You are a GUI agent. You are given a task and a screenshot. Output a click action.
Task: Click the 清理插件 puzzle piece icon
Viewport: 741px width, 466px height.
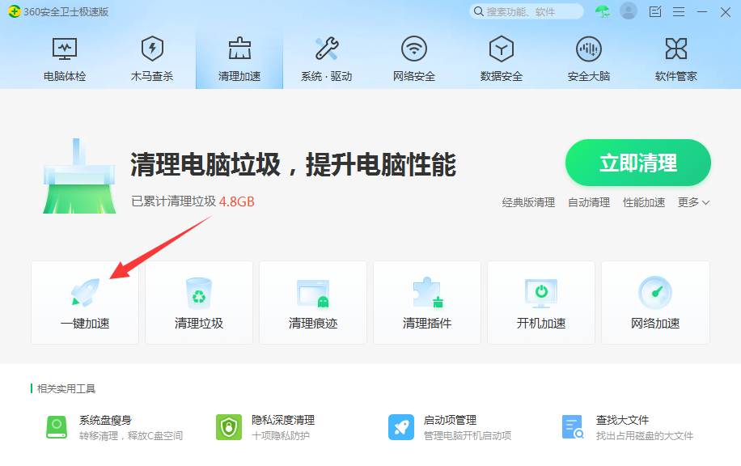pyautogui.click(x=427, y=293)
